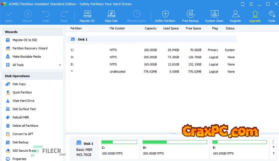The width and height of the screenshot is (279, 161).
Task: Refresh using the title bar refresh icon
Action: coord(243,4)
